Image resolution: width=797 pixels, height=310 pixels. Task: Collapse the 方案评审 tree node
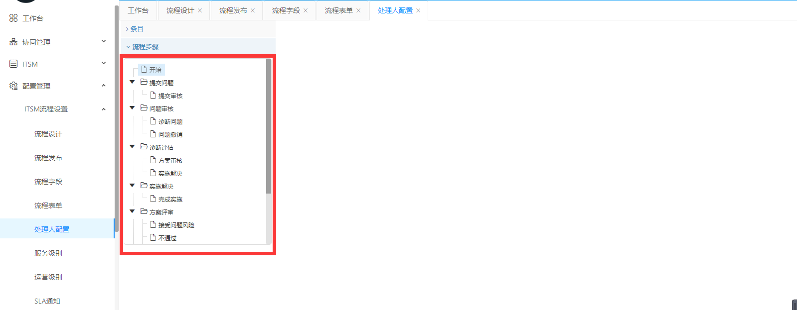coord(132,211)
